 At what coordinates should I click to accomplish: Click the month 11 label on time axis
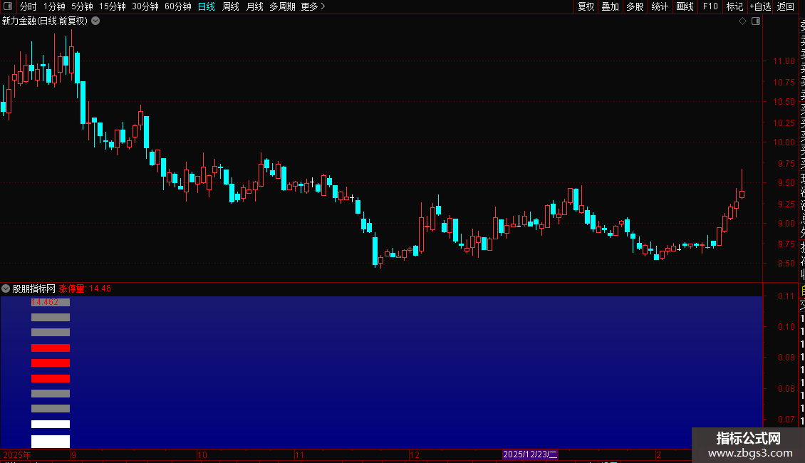[300, 454]
